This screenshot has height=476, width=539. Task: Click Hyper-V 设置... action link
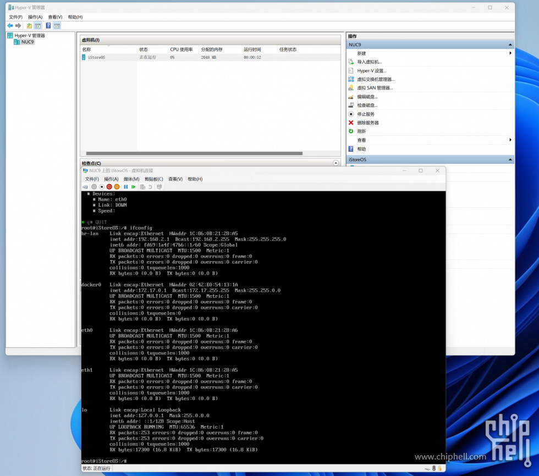[x=372, y=71]
